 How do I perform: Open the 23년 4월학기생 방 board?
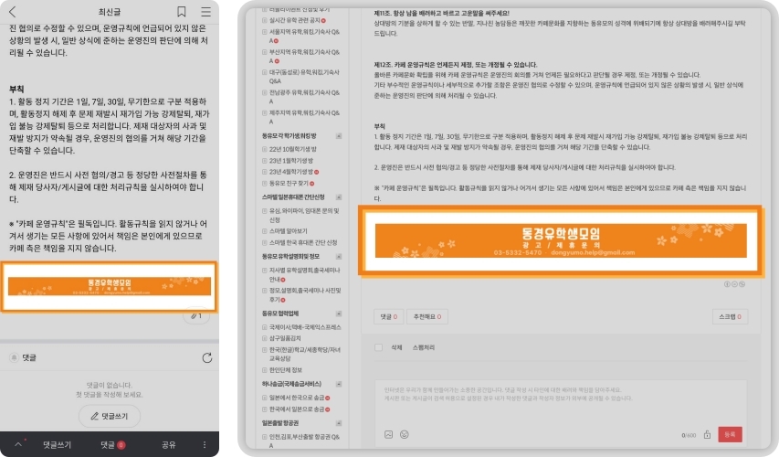pos(290,172)
